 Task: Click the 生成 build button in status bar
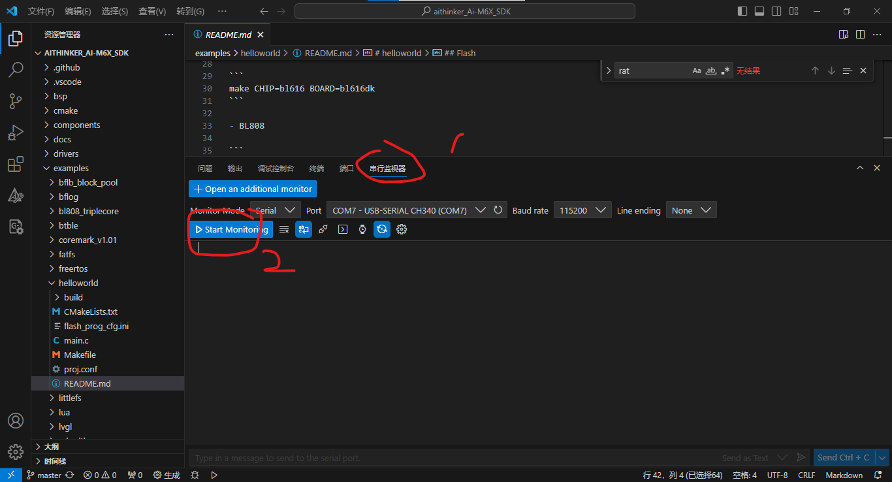[167, 475]
